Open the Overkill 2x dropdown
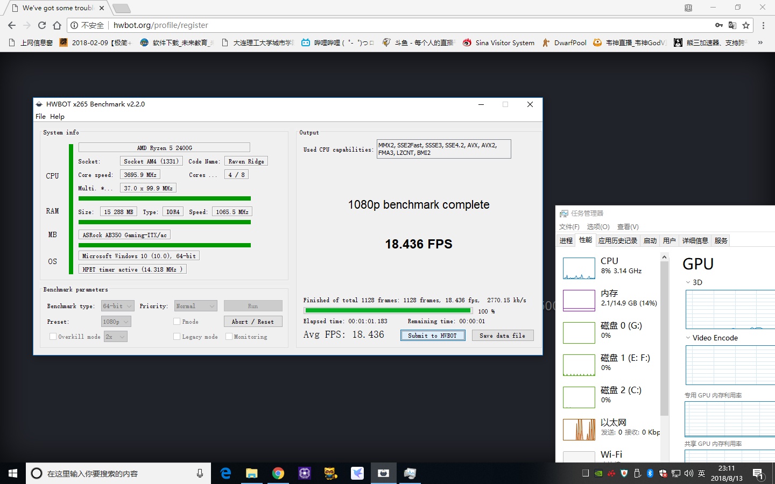The width and height of the screenshot is (775, 484). [116, 337]
